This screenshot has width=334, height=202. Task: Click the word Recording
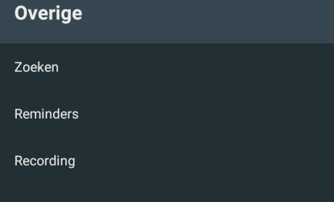[x=44, y=161]
